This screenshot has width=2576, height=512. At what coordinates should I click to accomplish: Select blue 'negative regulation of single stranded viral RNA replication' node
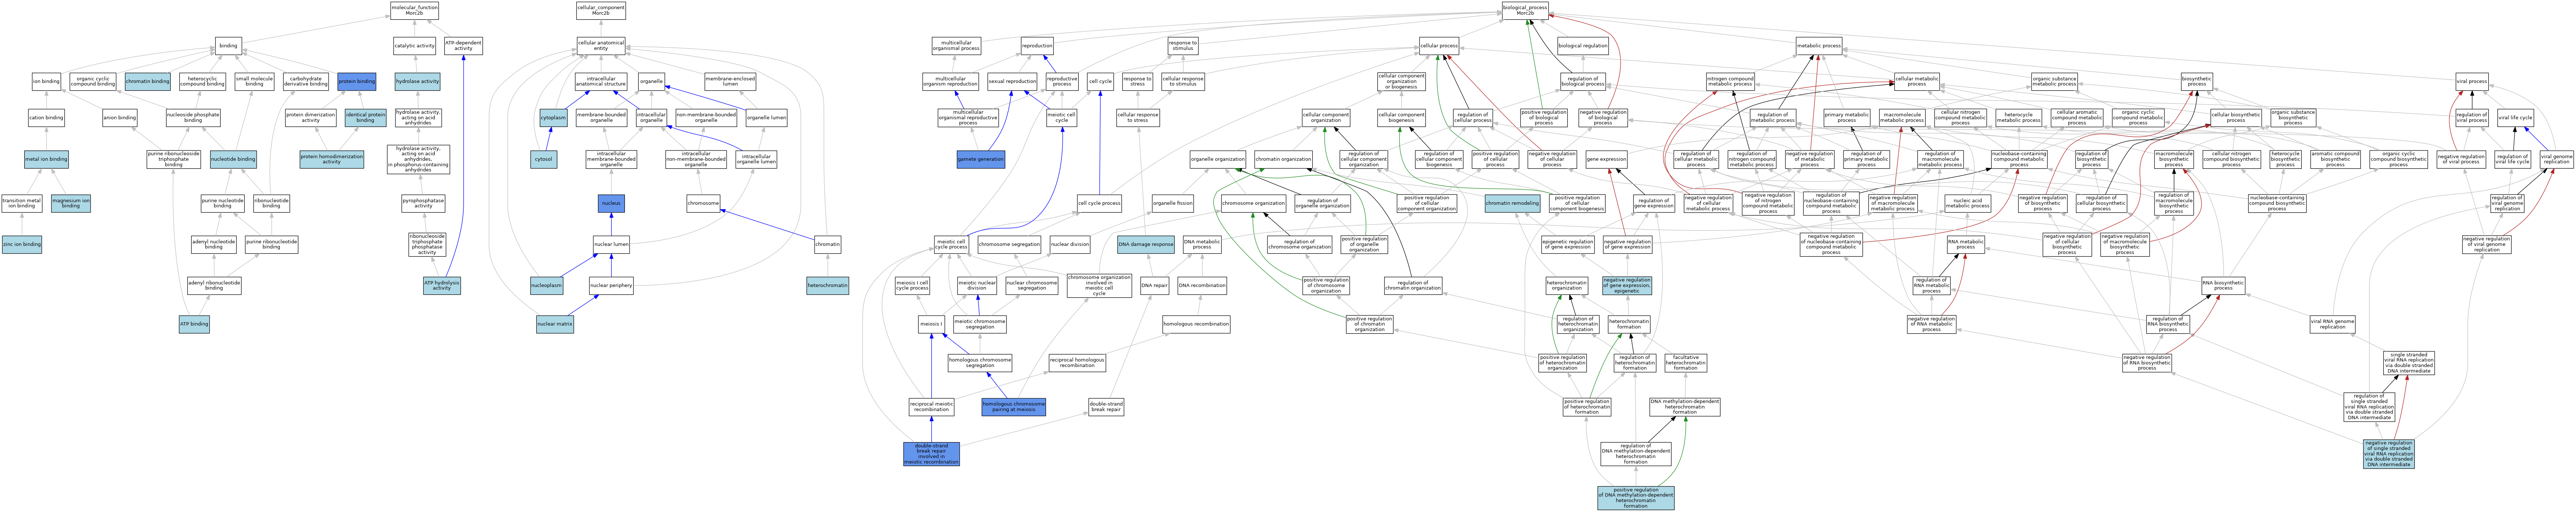click(x=2389, y=454)
